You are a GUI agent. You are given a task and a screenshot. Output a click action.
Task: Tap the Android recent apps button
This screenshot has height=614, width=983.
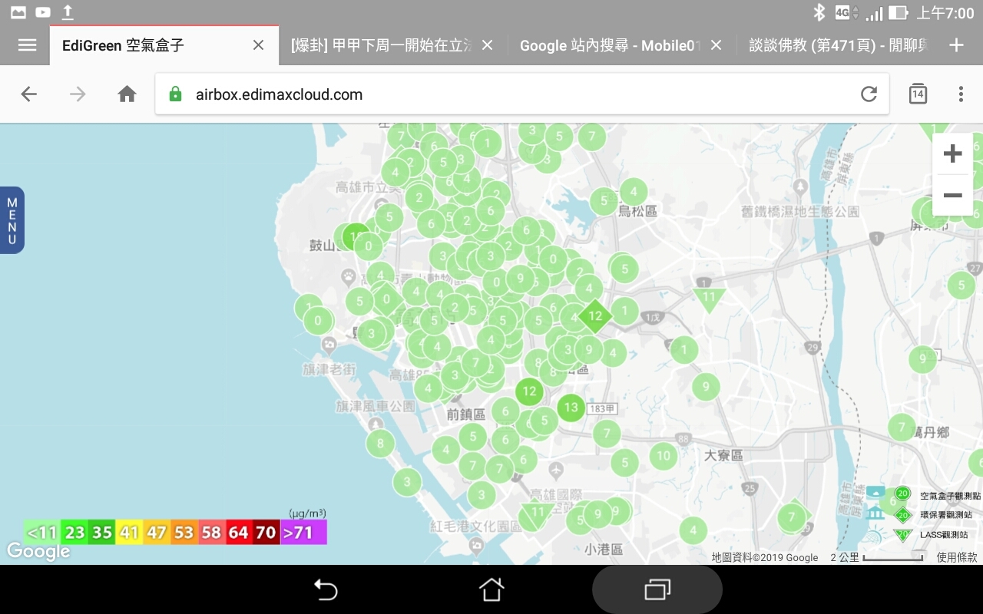coord(657,589)
